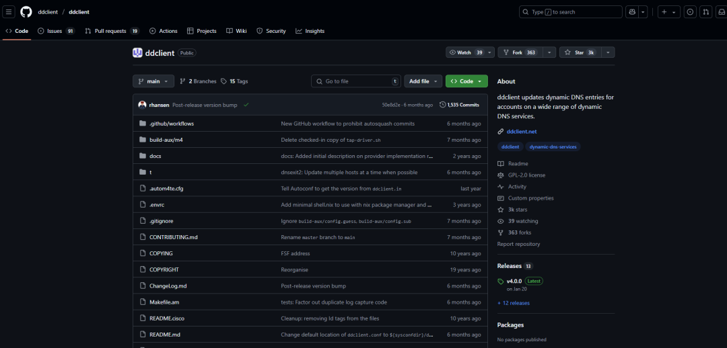This screenshot has width=727, height=348.
Task: Click the ddclient repository avatar icon
Action: coord(137,53)
